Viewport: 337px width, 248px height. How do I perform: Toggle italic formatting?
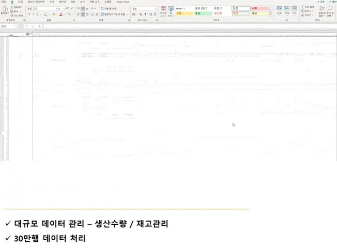click(33, 14)
